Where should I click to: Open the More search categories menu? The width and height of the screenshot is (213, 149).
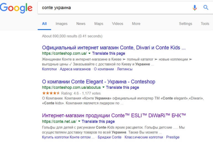136,24
